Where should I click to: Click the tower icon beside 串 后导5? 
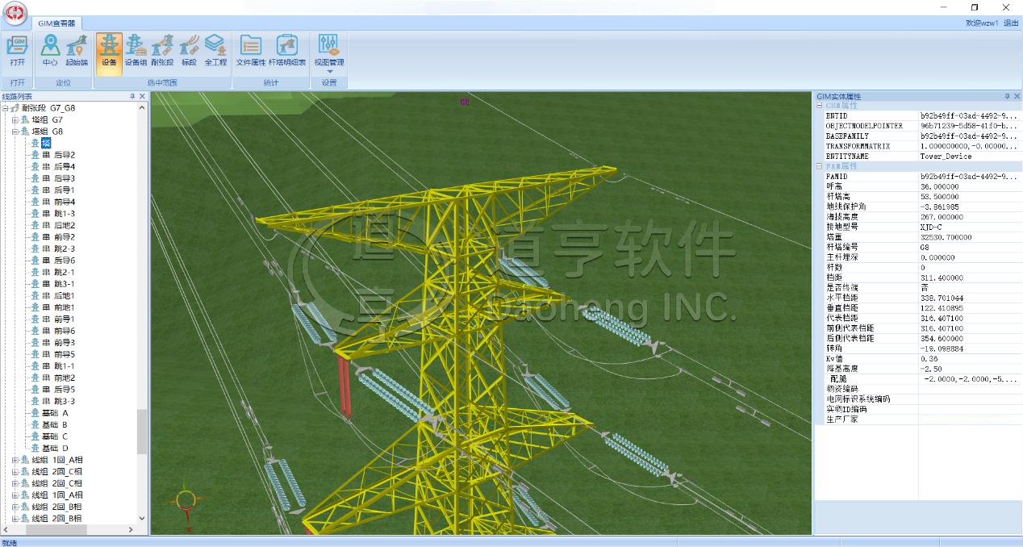click(x=35, y=389)
